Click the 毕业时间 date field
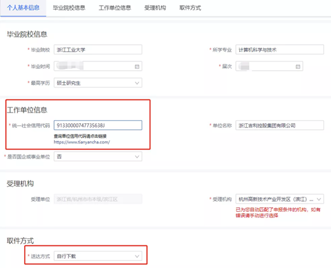The width and height of the screenshot is (331, 268). click(98, 66)
